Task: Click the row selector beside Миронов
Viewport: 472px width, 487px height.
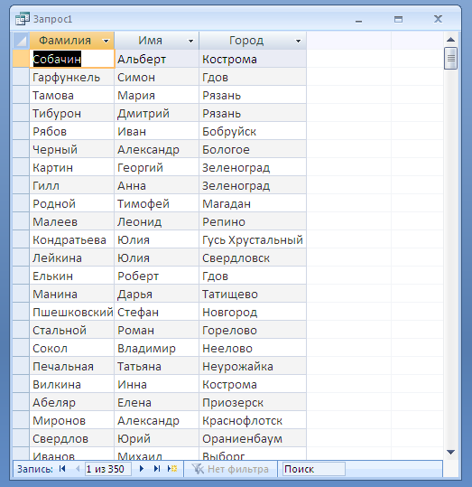Action: click(21, 420)
